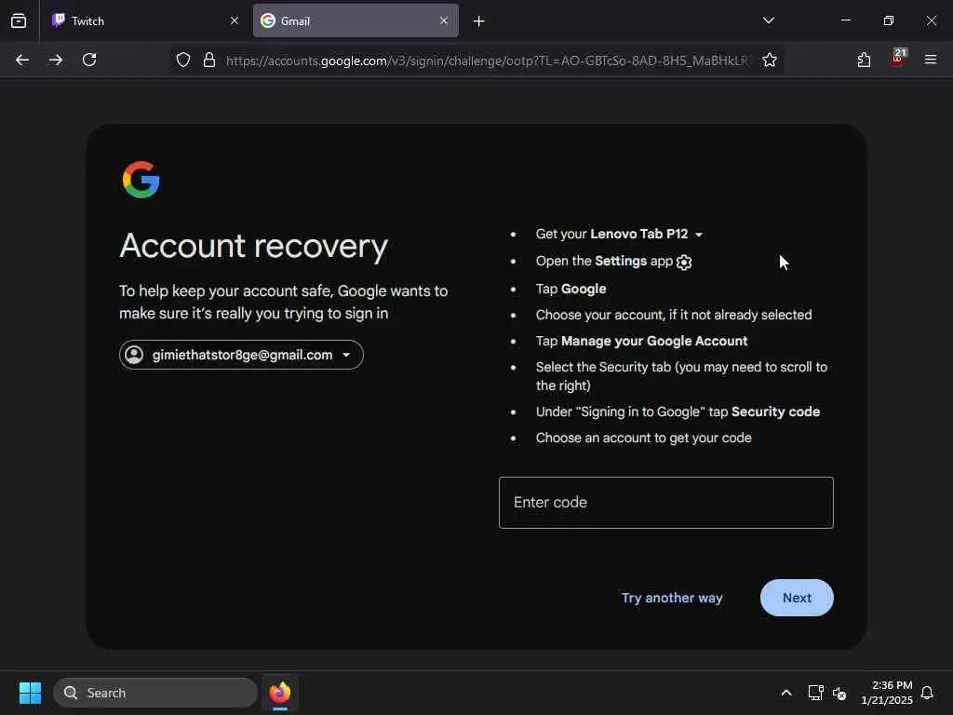Open Firefox from the taskbar
The height and width of the screenshot is (715, 953).
pyautogui.click(x=280, y=693)
